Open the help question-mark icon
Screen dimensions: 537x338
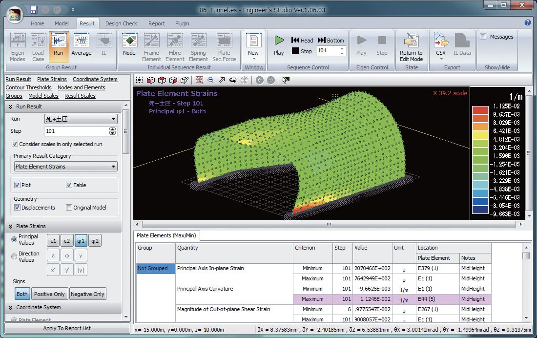coord(527,22)
